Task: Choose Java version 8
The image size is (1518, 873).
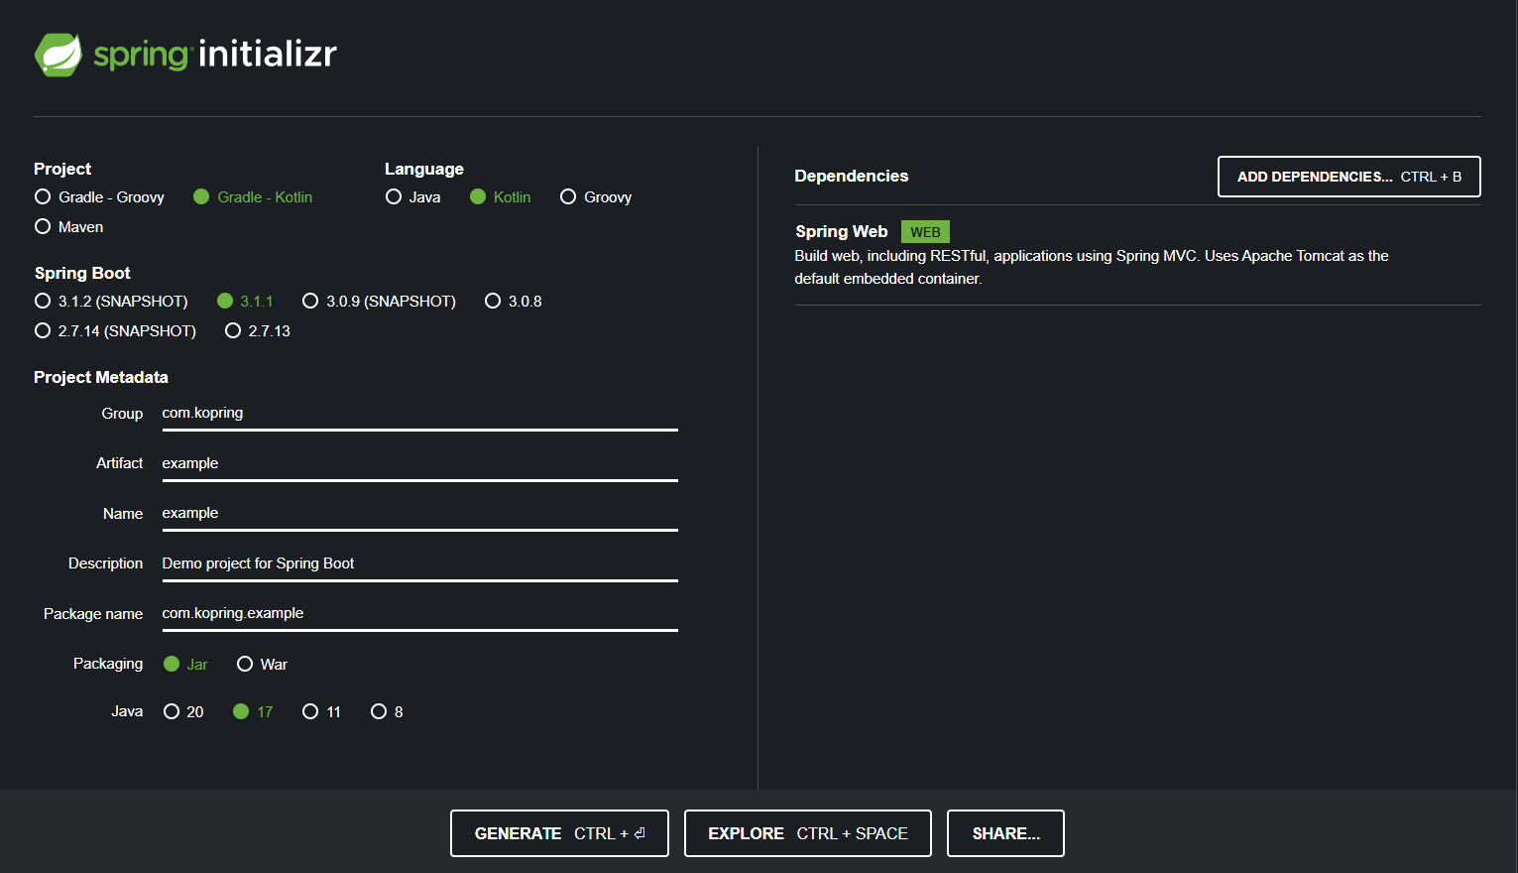Action: coord(387,712)
